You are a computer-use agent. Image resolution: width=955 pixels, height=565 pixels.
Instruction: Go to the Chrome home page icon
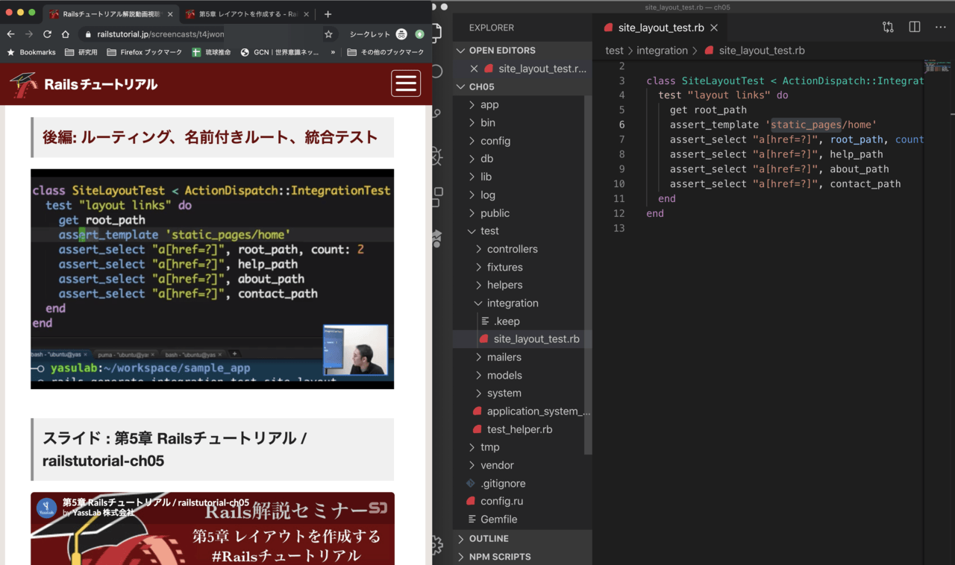tap(66, 34)
